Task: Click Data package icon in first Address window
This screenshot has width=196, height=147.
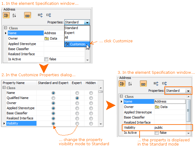Action: point(47,39)
